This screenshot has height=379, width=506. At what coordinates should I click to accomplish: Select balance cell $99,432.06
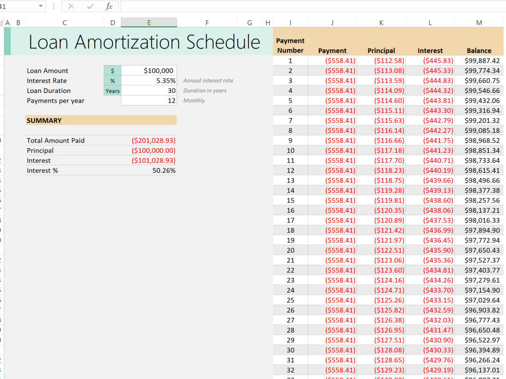479,101
